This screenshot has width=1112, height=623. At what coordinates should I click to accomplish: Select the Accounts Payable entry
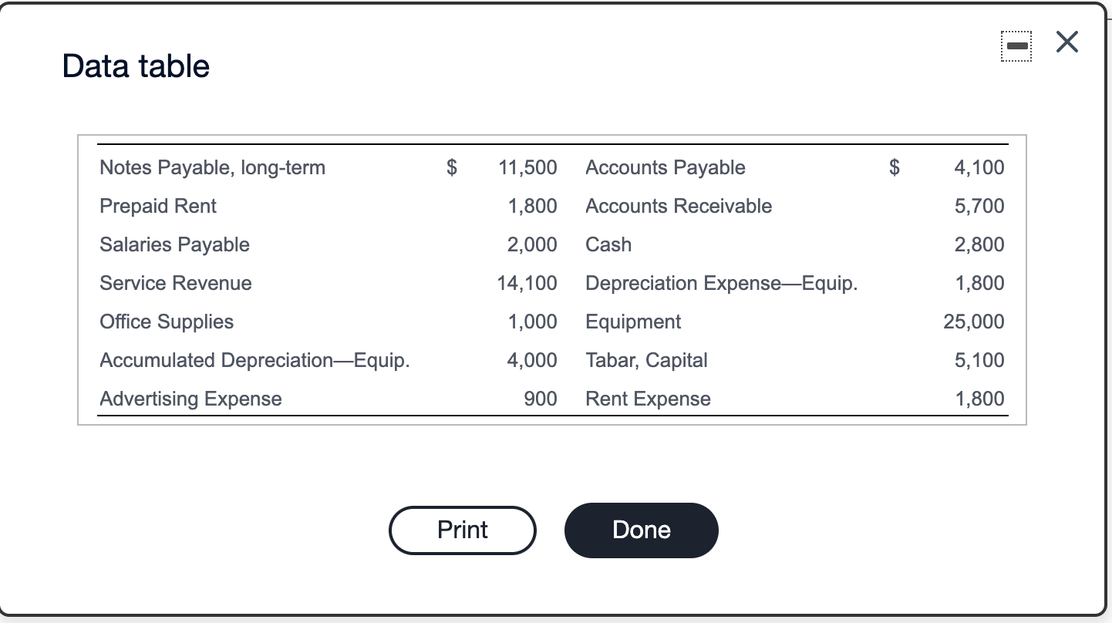coord(665,167)
